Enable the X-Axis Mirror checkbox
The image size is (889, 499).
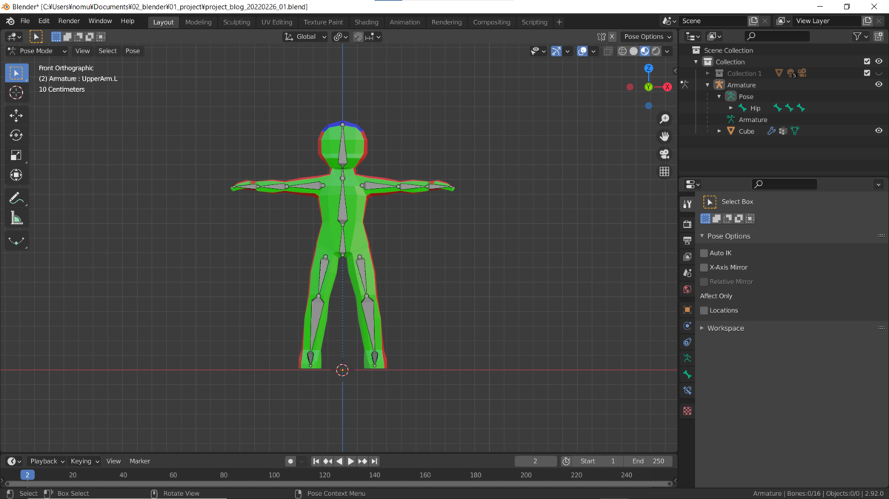[705, 267]
